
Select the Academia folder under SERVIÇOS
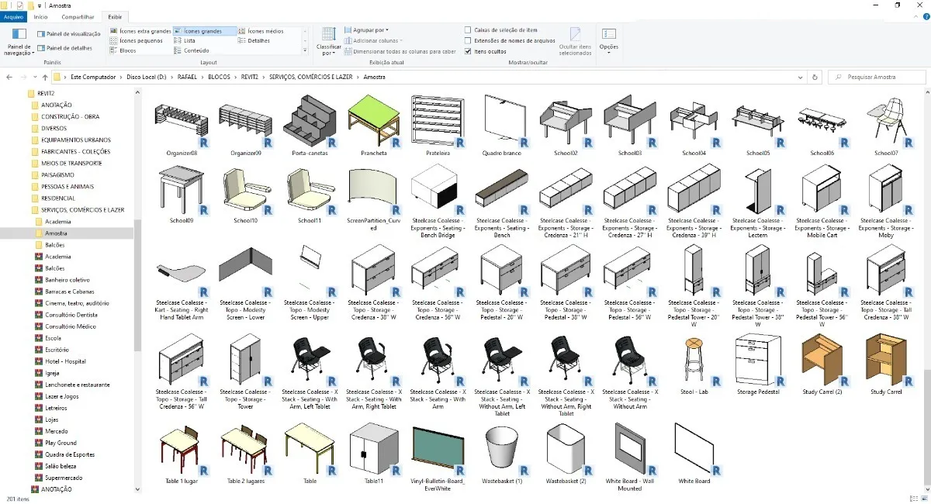point(58,221)
